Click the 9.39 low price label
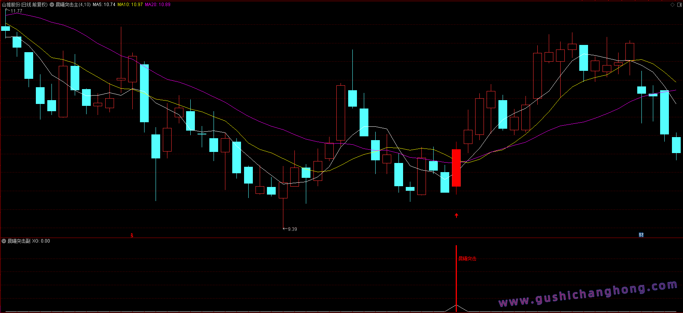683x313 pixels. [292, 229]
